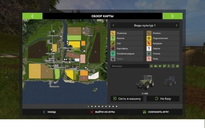The height and width of the screenshot is (128, 205).
Task: Click СОХРАНИТЬ ИГРУ to save game
Action: coord(156,112)
